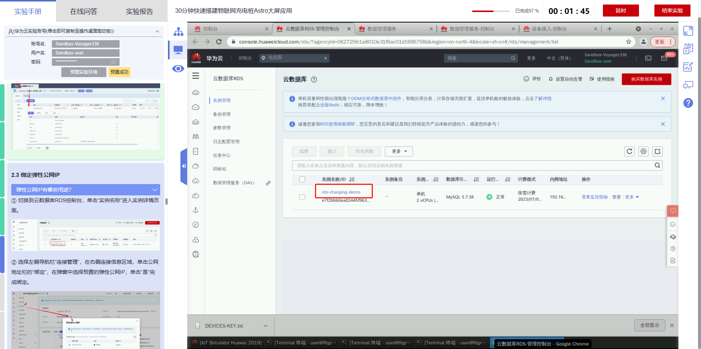Sort by instance name/ID column
The image size is (701, 349).
pyautogui.click(x=352, y=180)
